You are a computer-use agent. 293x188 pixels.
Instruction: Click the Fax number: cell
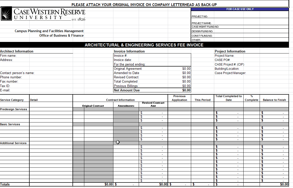9,82
